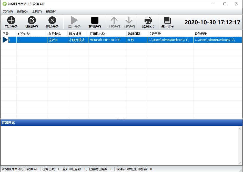Select the row arrow indicator for task 1
This screenshot has height=172, width=243.
pos(5,40)
